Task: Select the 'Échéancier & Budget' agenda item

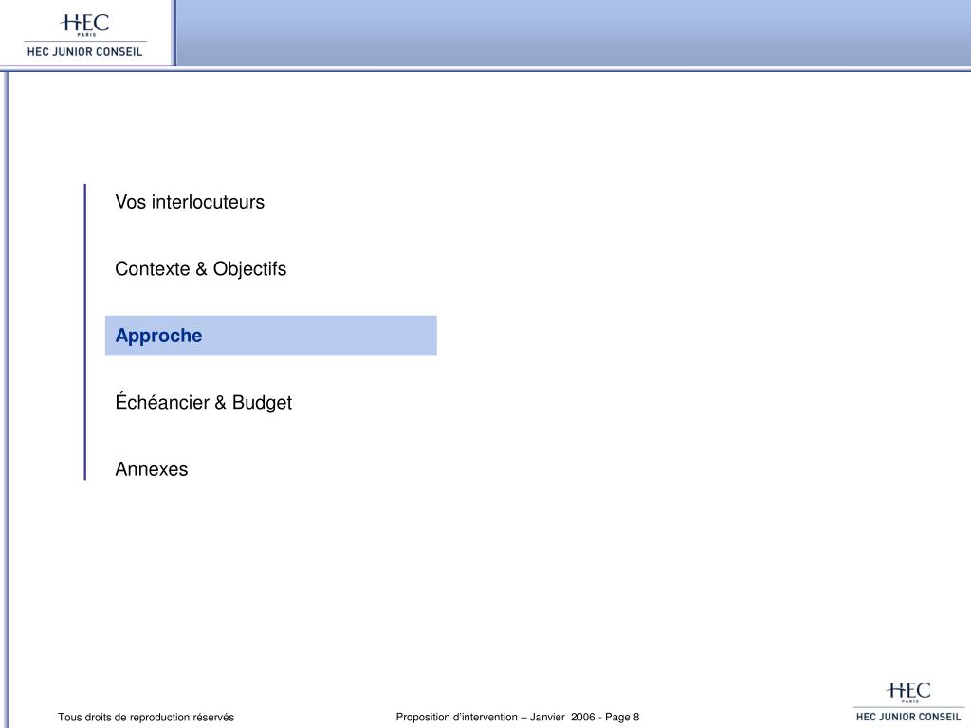Action: click(203, 402)
